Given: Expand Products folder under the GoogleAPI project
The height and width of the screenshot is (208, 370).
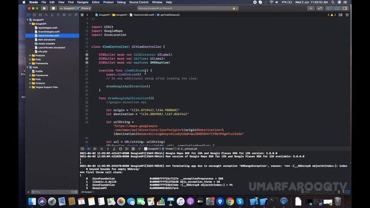Looking at the screenshot, I should pos(30,55).
